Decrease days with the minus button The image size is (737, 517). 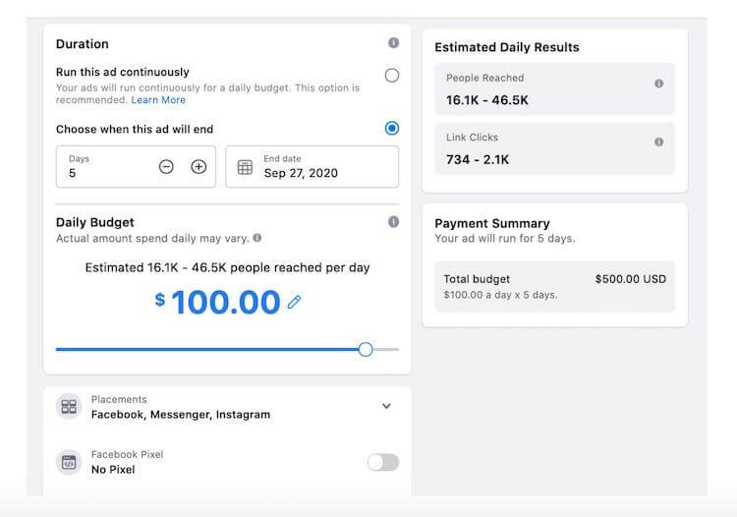(x=166, y=167)
